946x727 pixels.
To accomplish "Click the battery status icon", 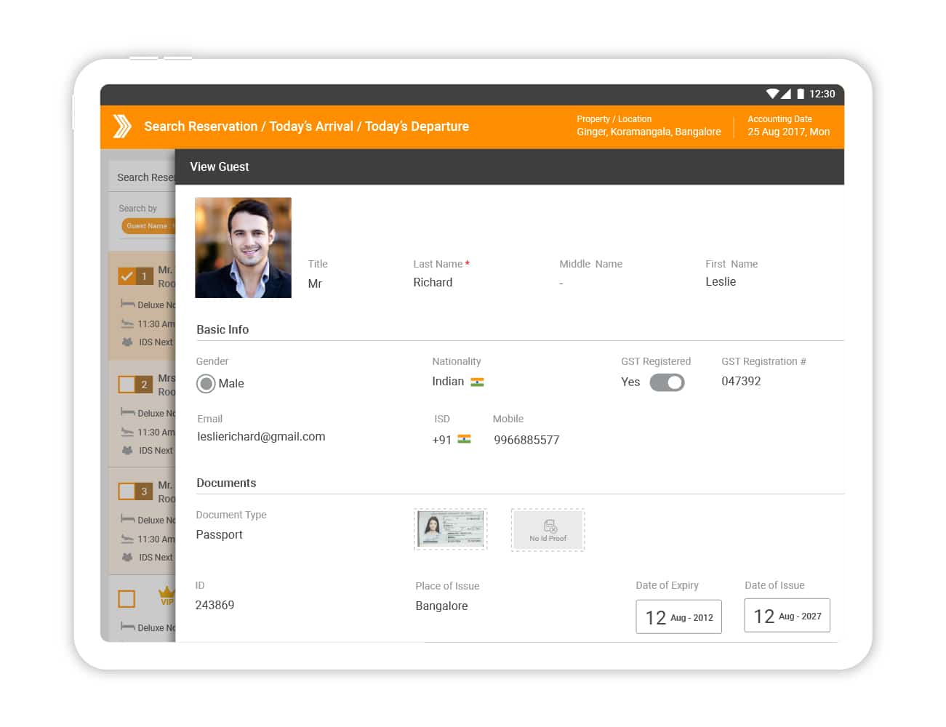I will (x=801, y=94).
